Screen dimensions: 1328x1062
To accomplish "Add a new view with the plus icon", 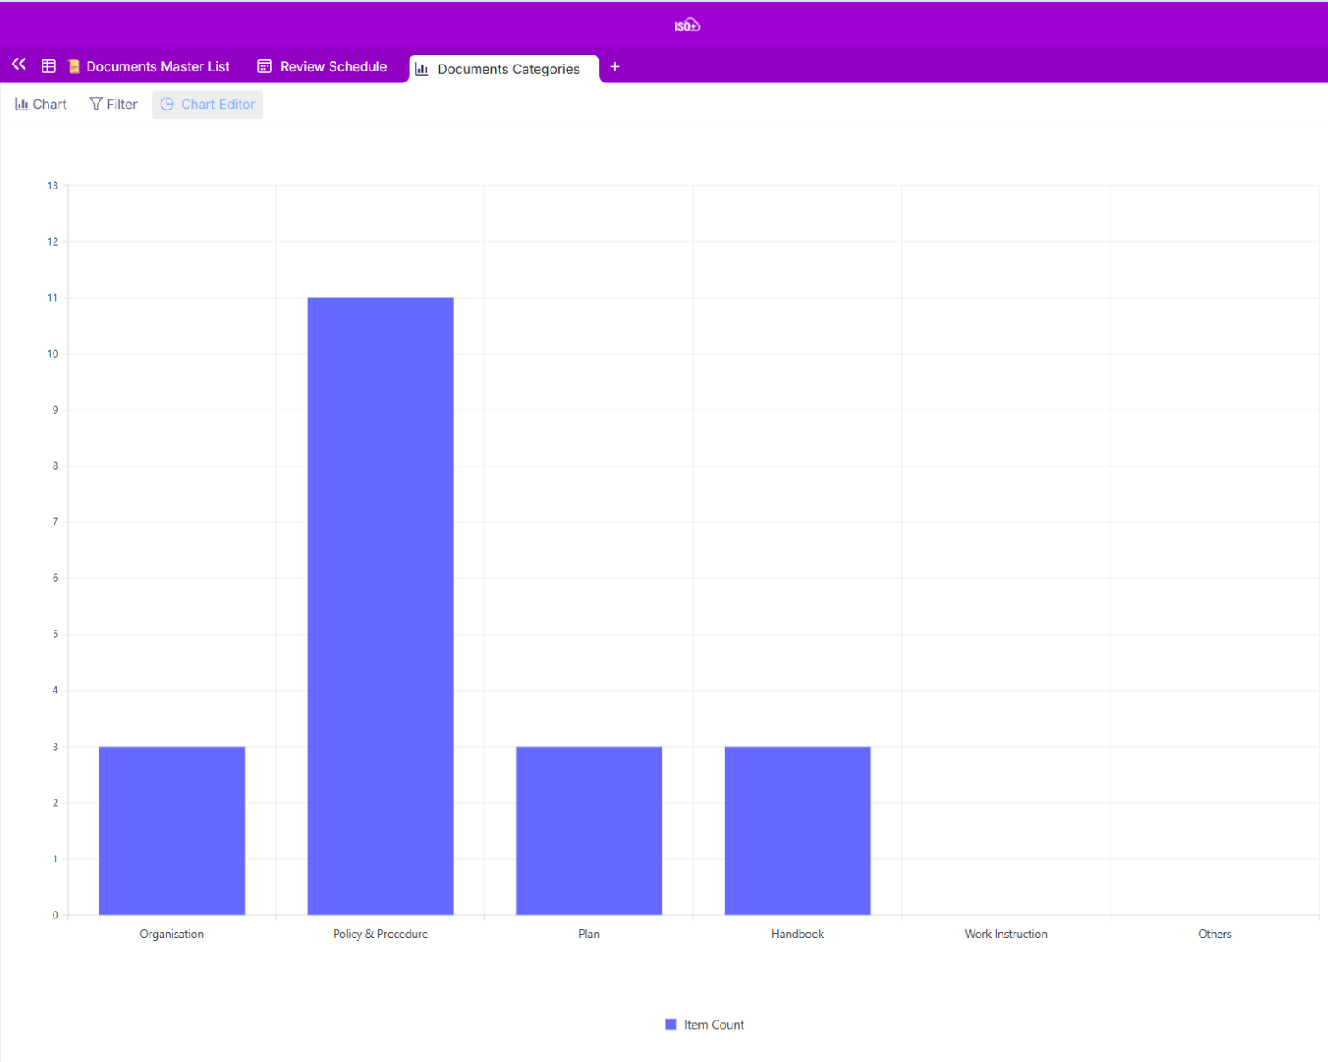I will tap(615, 67).
